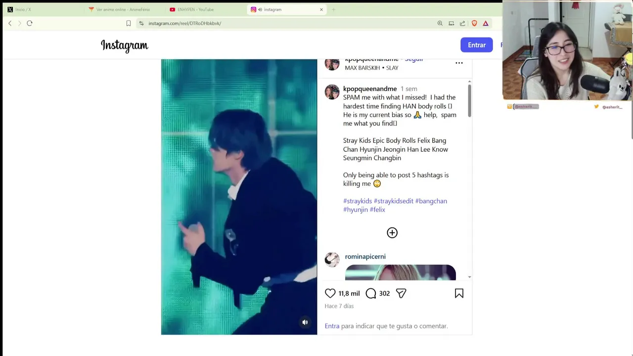Open browser zoom magnifier icon
The height and width of the screenshot is (356, 633).
click(440, 23)
